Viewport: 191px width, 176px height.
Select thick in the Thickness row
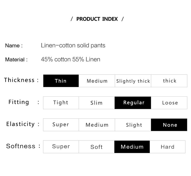[x=169, y=81]
